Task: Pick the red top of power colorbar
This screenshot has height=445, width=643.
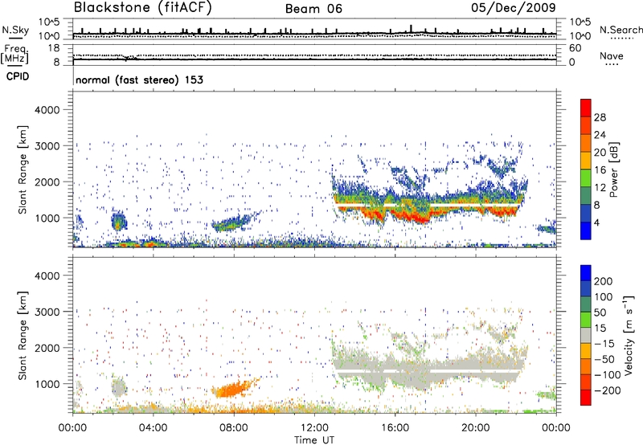Action: [x=586, y=108]
